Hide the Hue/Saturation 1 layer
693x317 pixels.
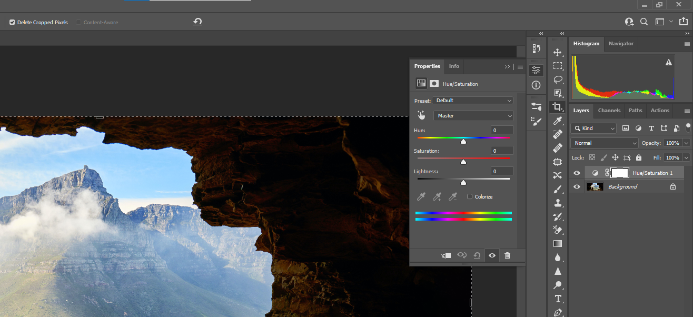tap(577, 173)
